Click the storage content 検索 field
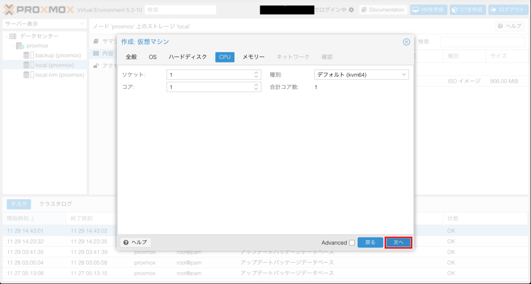531x284 pixels. tap(482, 42)
